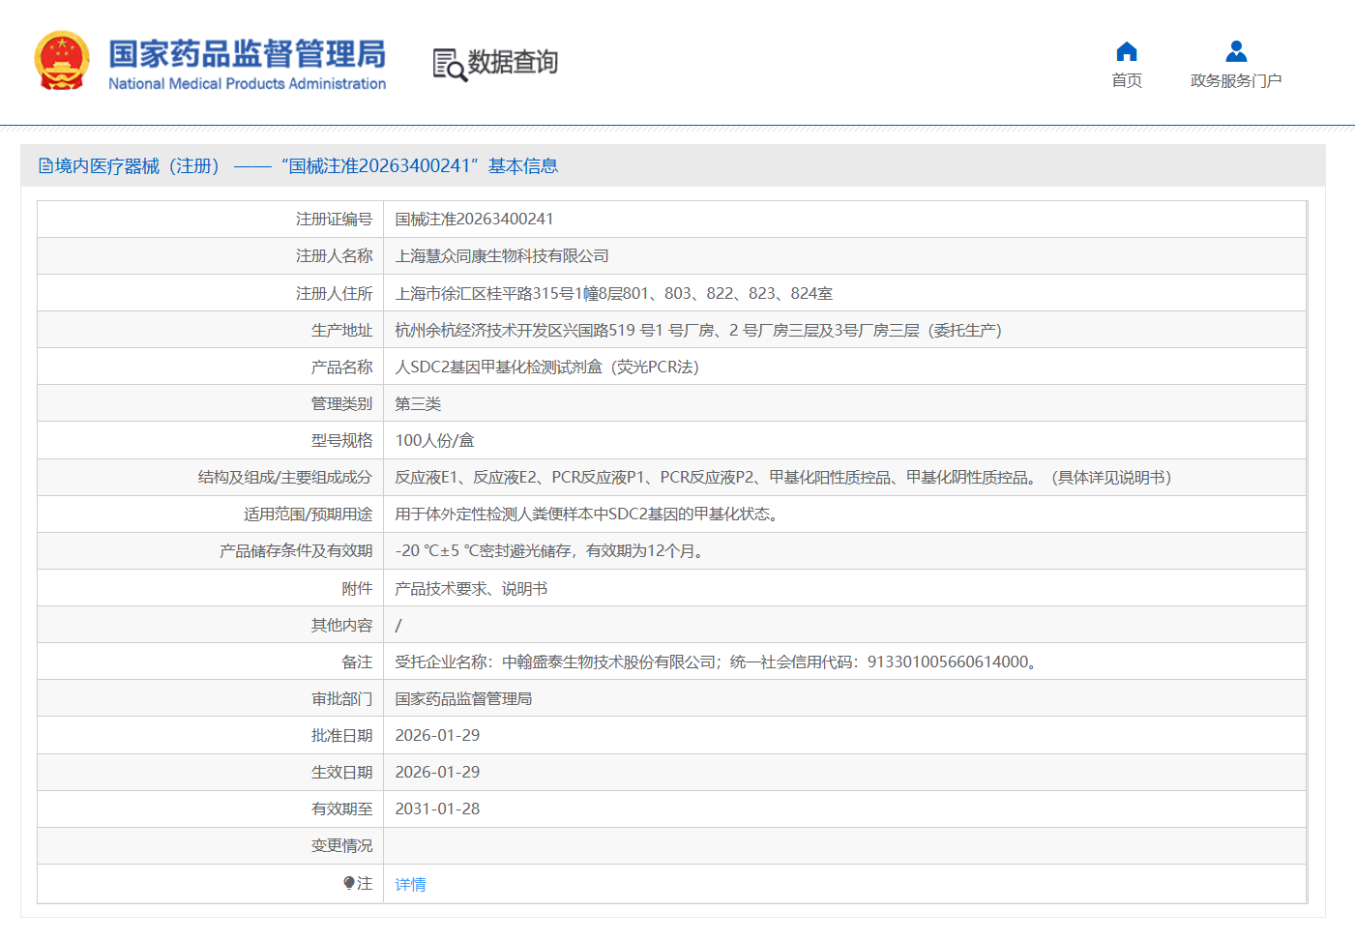The image size is (1355, 941).
Task: Go to 首页 via its text label
Action: click(1126, 81)
